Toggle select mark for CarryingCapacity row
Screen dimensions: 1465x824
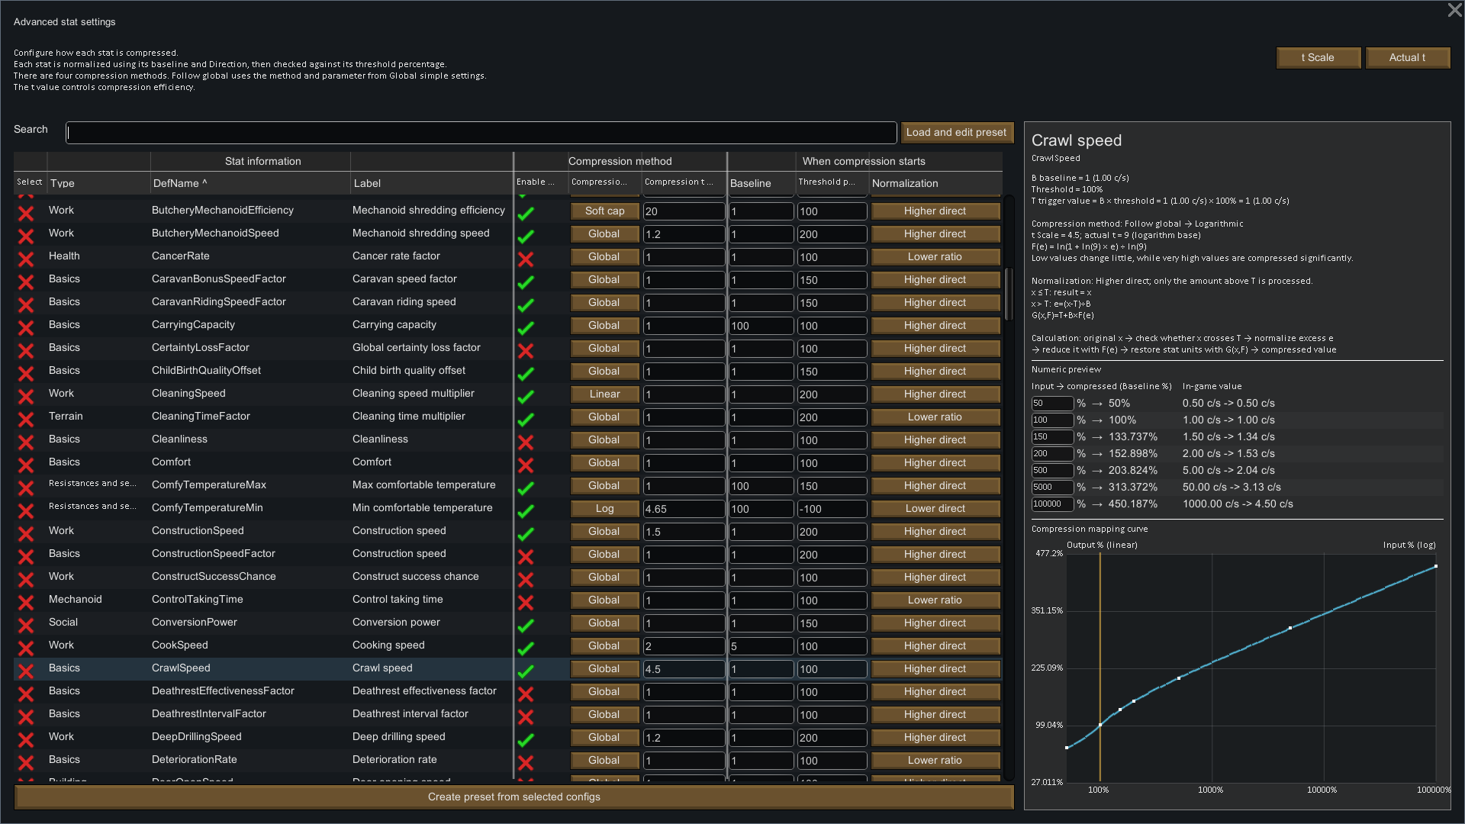click(x=26, y=328)
